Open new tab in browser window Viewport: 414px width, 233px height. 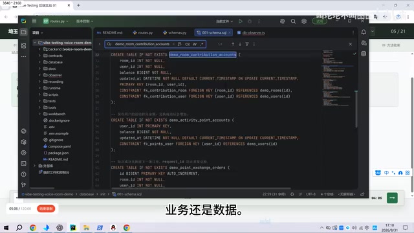coord(78,5)
